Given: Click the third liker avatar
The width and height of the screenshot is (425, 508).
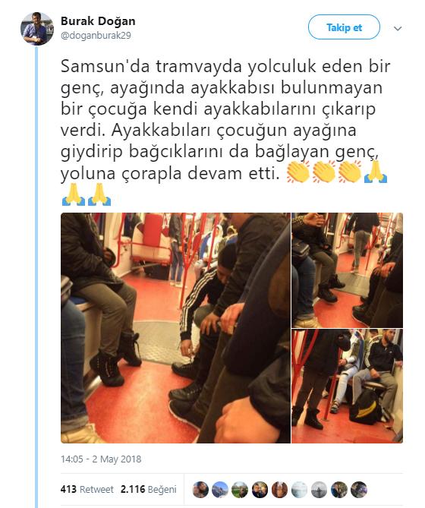Looking at the screenshot, I should pyautogui.click(x=240, y=490).
